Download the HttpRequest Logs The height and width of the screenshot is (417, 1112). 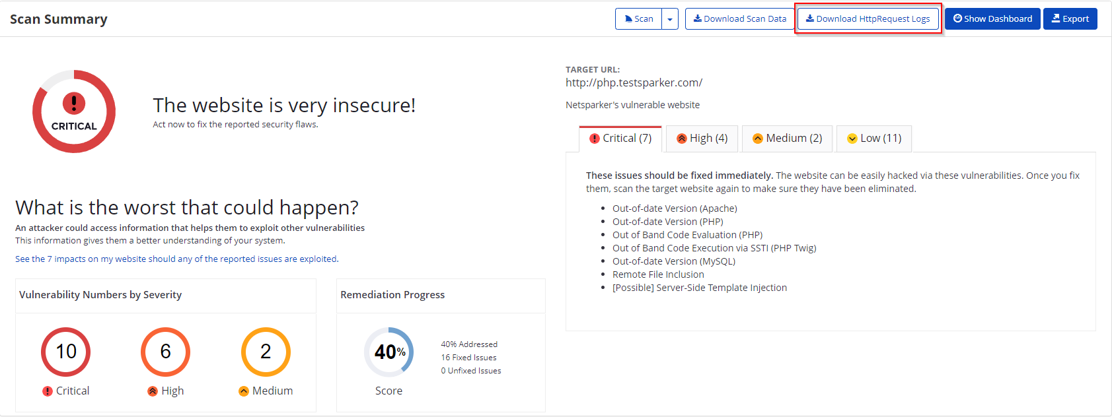[868, 19]
